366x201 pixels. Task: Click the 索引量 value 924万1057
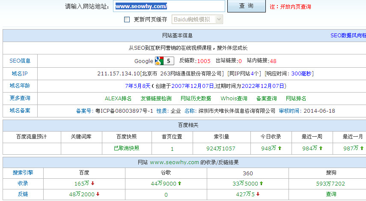221,149
